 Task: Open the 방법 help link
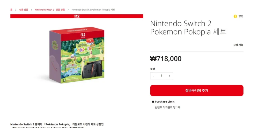pyautogui.click(x=241, y=16)
